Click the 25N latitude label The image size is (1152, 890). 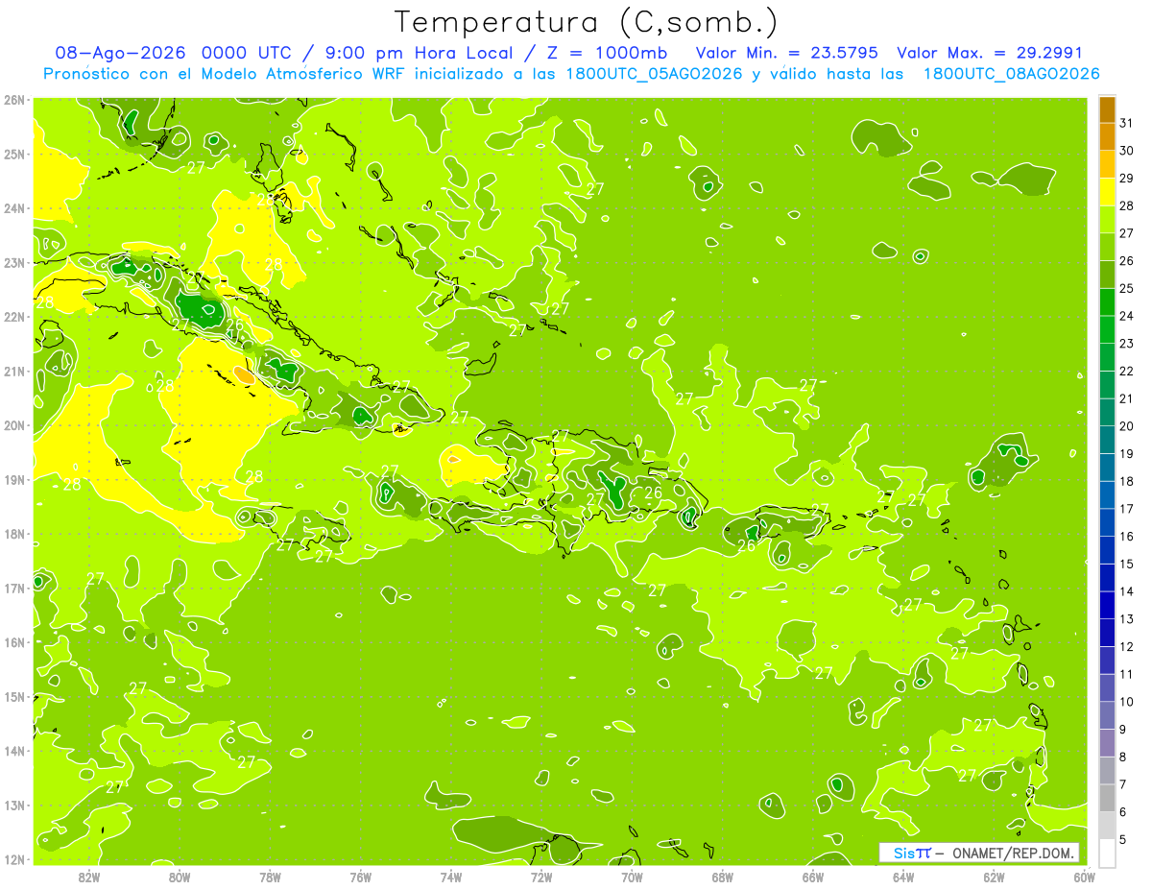(x=13, y=154)
